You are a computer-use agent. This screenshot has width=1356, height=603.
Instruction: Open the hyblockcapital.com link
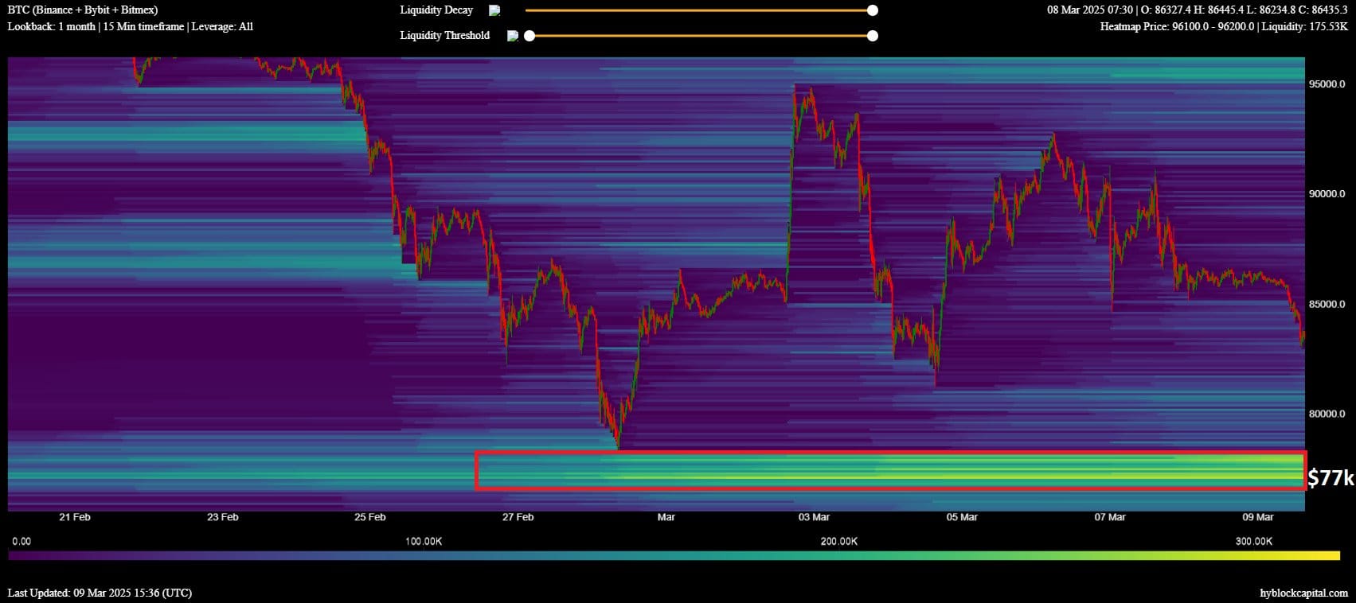click(x=1303, y=593)
